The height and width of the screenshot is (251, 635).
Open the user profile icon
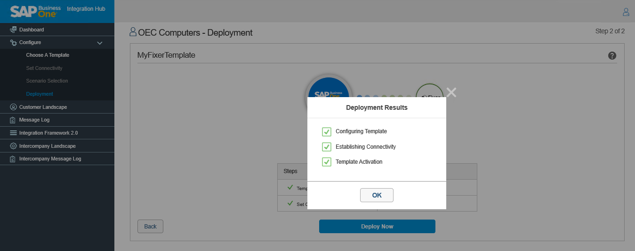(626, 12)
